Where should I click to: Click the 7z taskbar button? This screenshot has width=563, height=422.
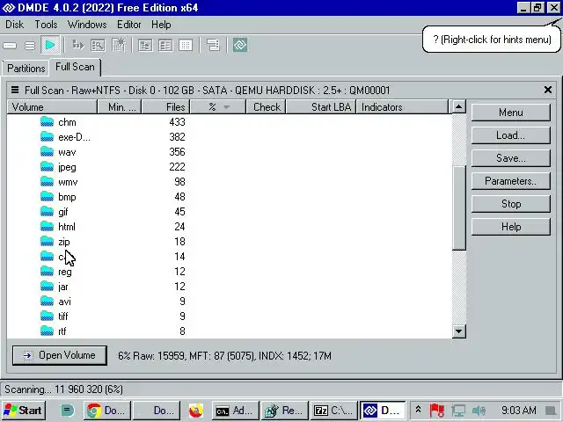point(333,411)
